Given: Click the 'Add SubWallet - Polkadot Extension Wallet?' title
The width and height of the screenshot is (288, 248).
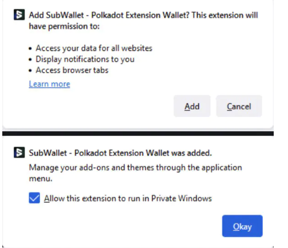Looking at the screenshot, I should click(109, 15).
